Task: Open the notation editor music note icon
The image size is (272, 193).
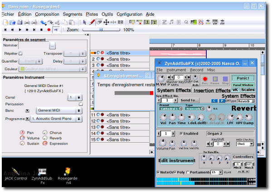Action: pos(171,22)
